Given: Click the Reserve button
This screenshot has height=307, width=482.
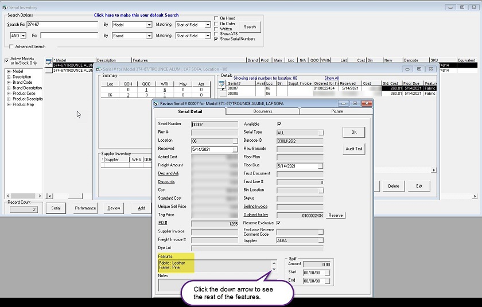Looking at the screenshot, I should tap(335, 215).
